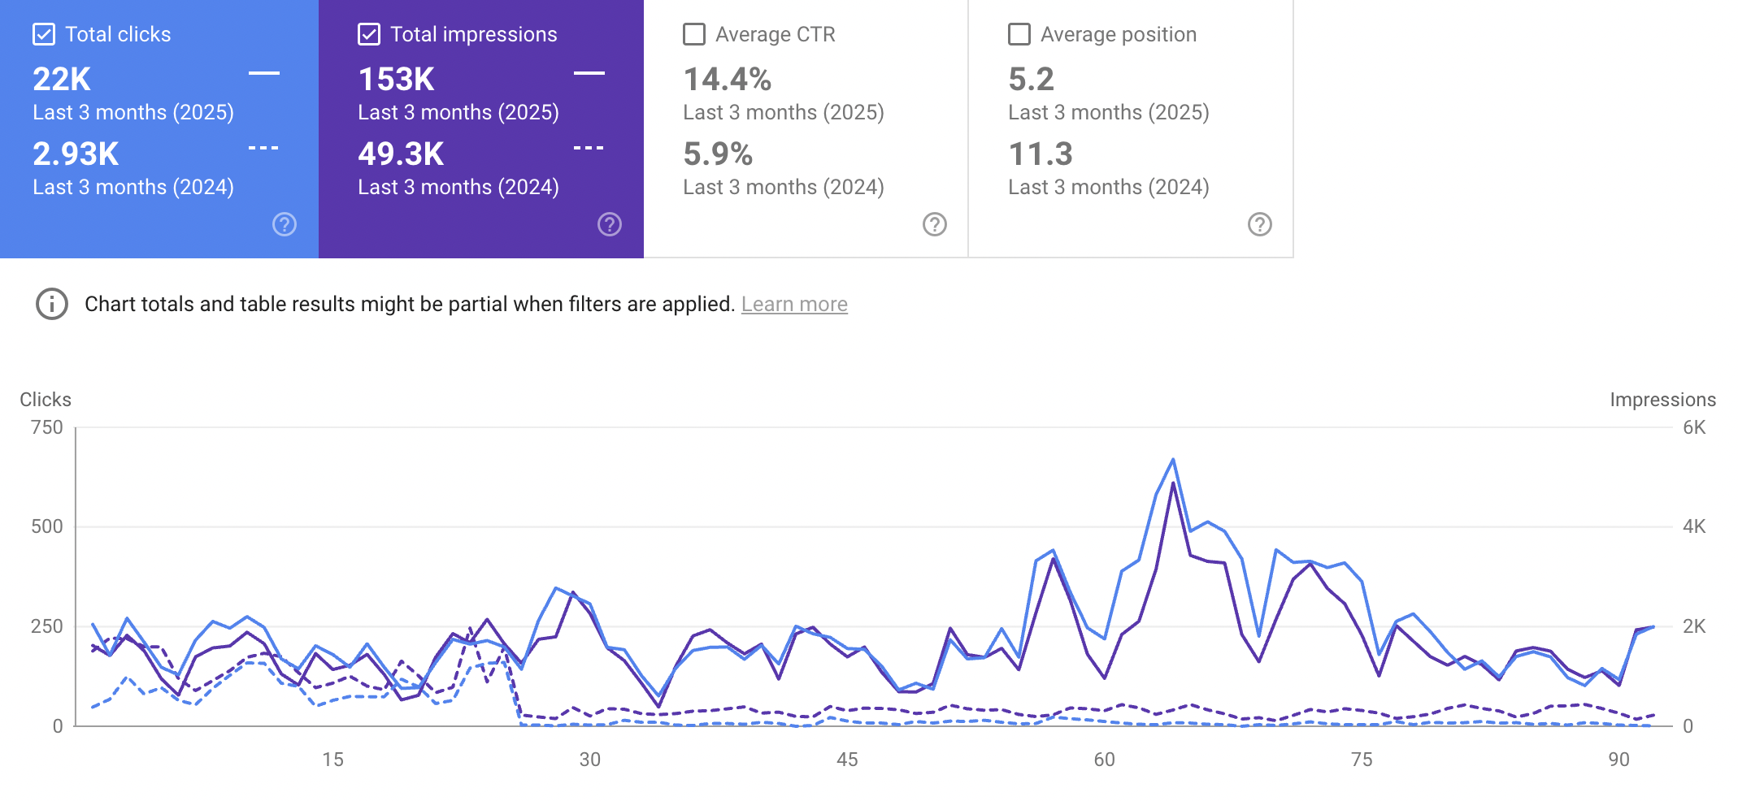
Task: Click the highest peak of the clicks line
Action: click(1173, 460)
